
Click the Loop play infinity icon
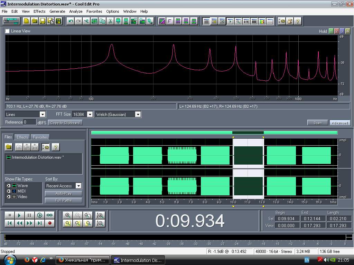50,215
